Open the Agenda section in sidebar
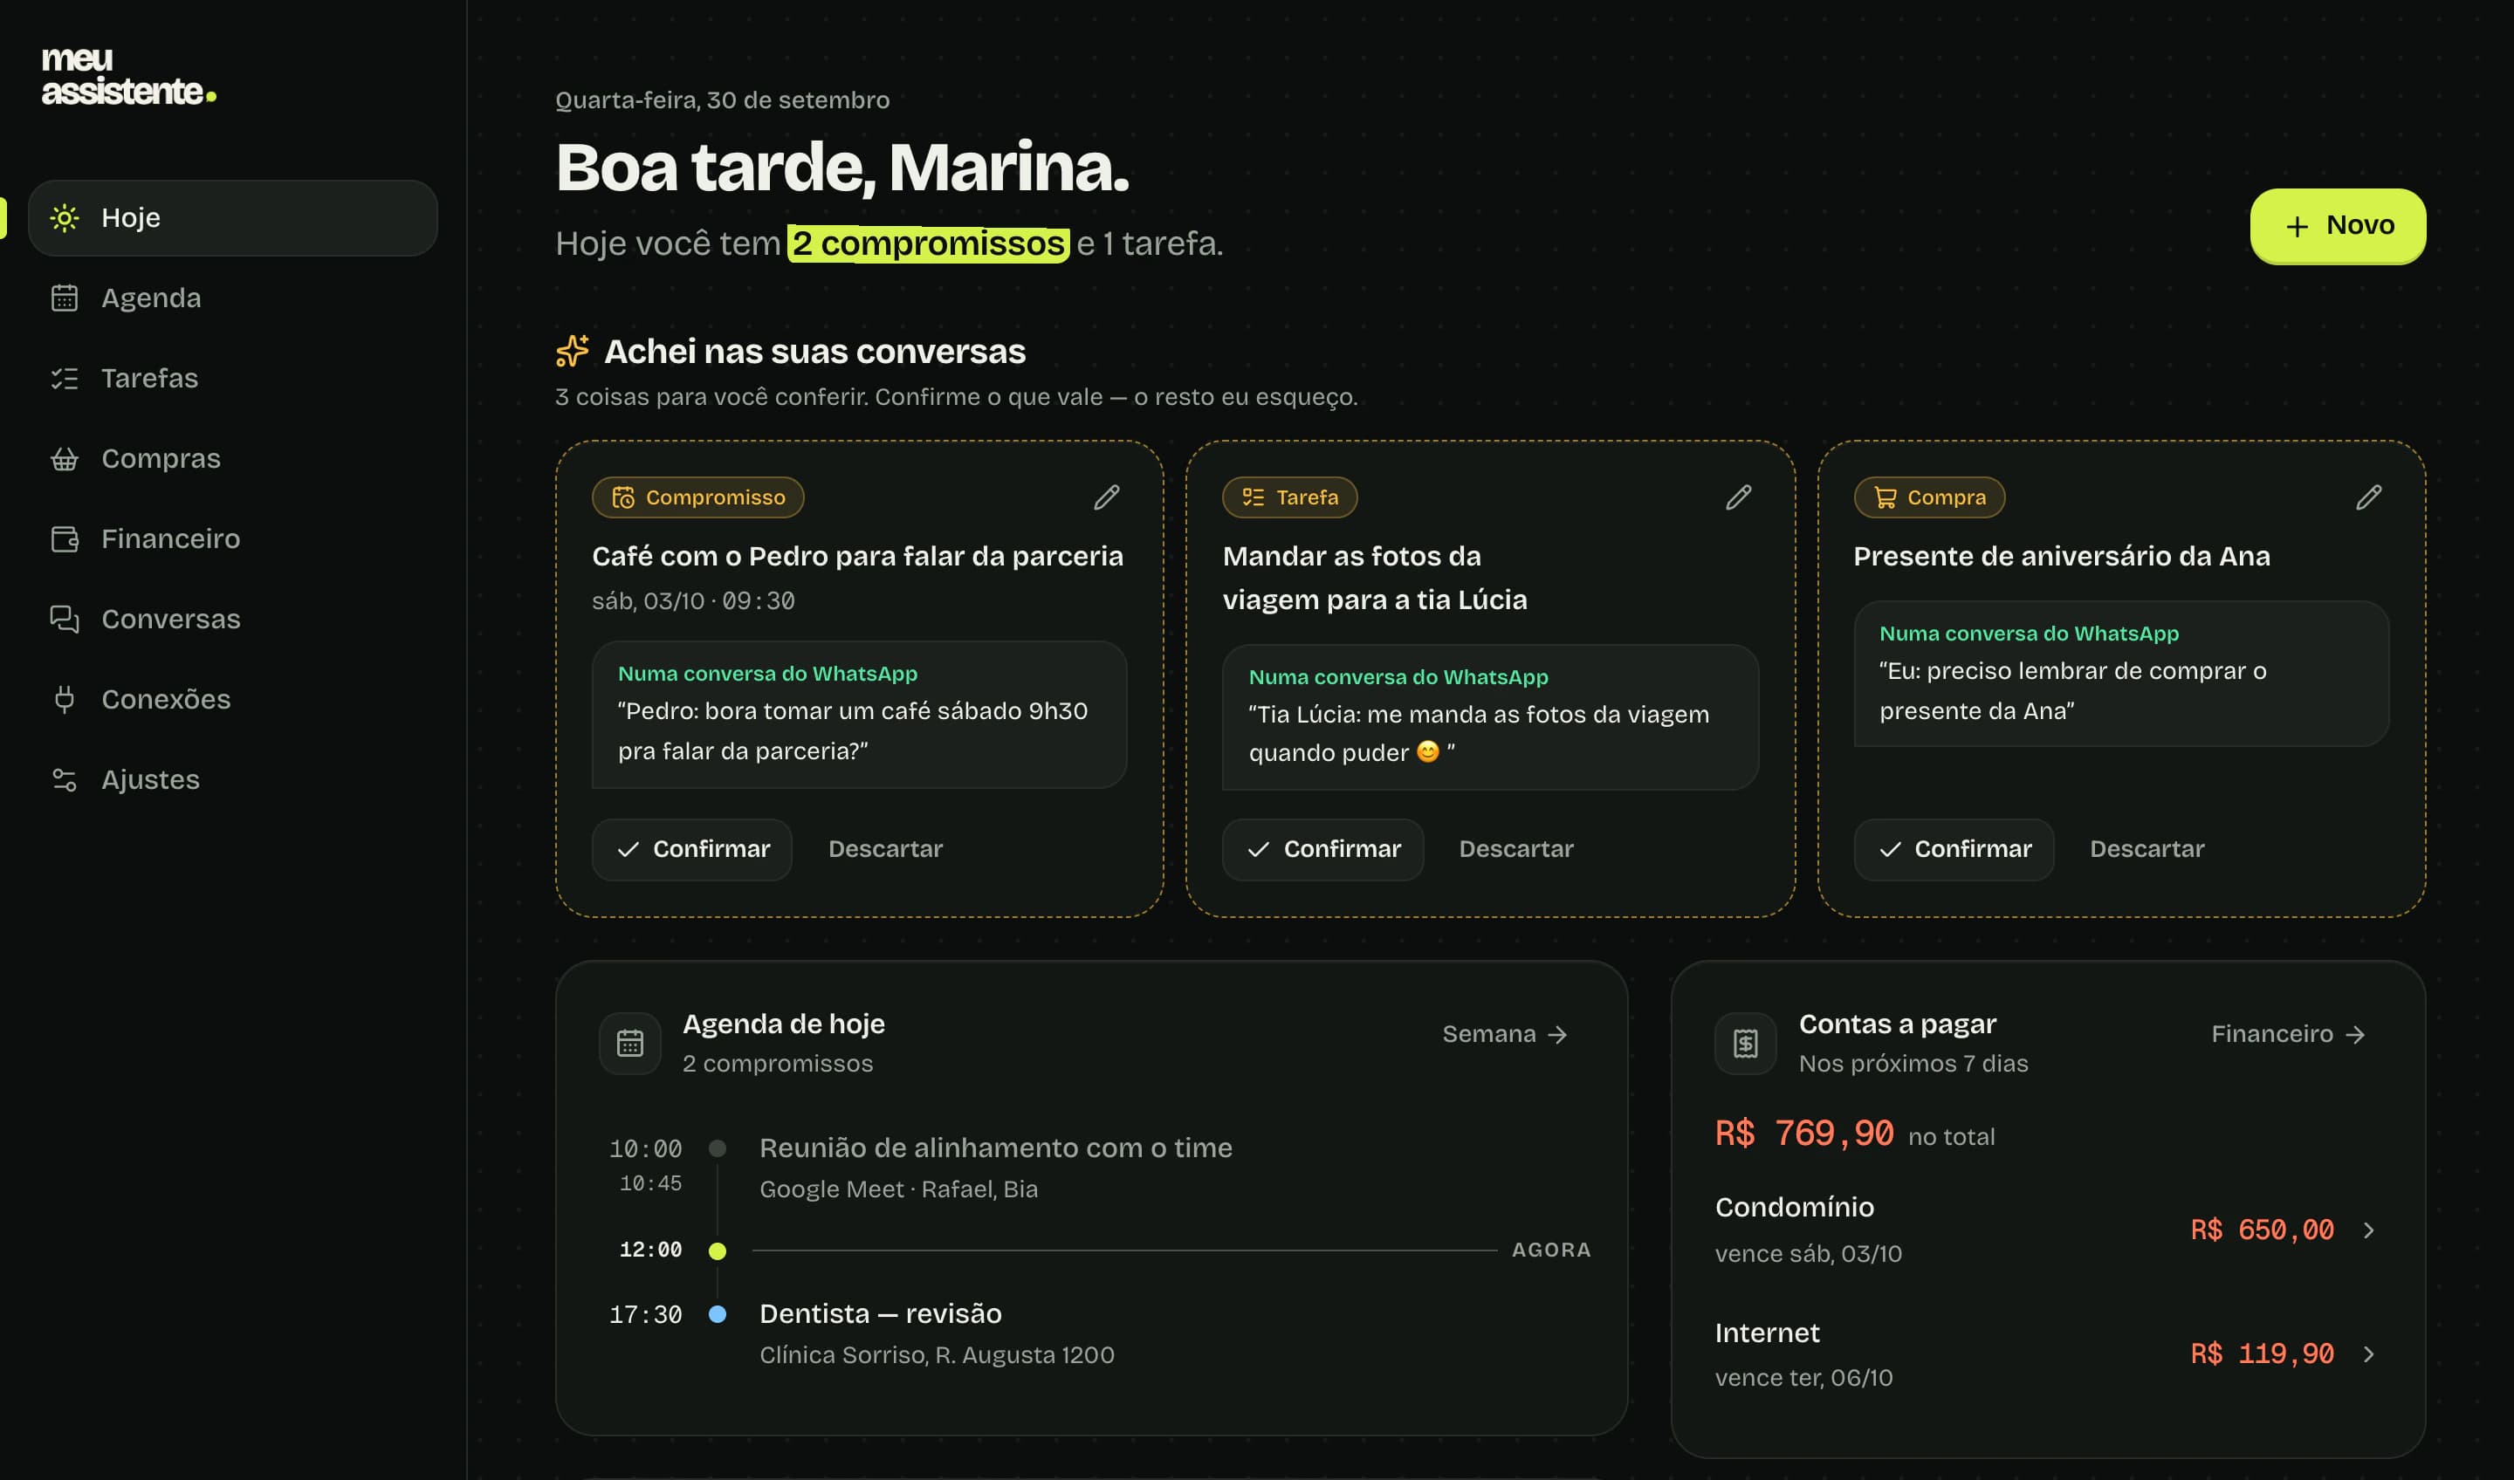 tap(232, 298)
